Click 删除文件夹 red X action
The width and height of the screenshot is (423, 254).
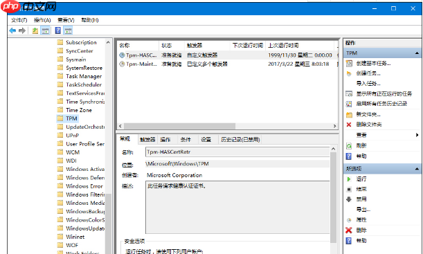click(369, 125)
